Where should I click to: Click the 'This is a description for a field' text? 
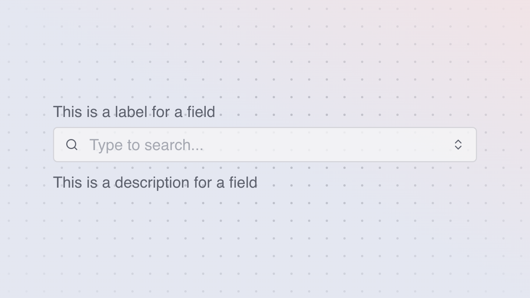pyautogui.click(x=155, y=182)
